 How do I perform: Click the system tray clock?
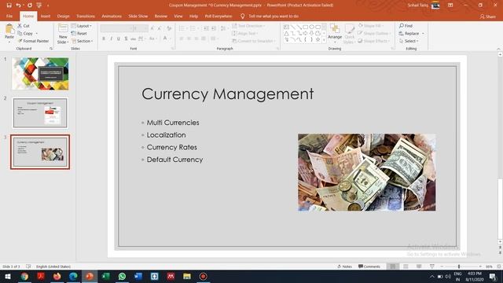point(475,276)
